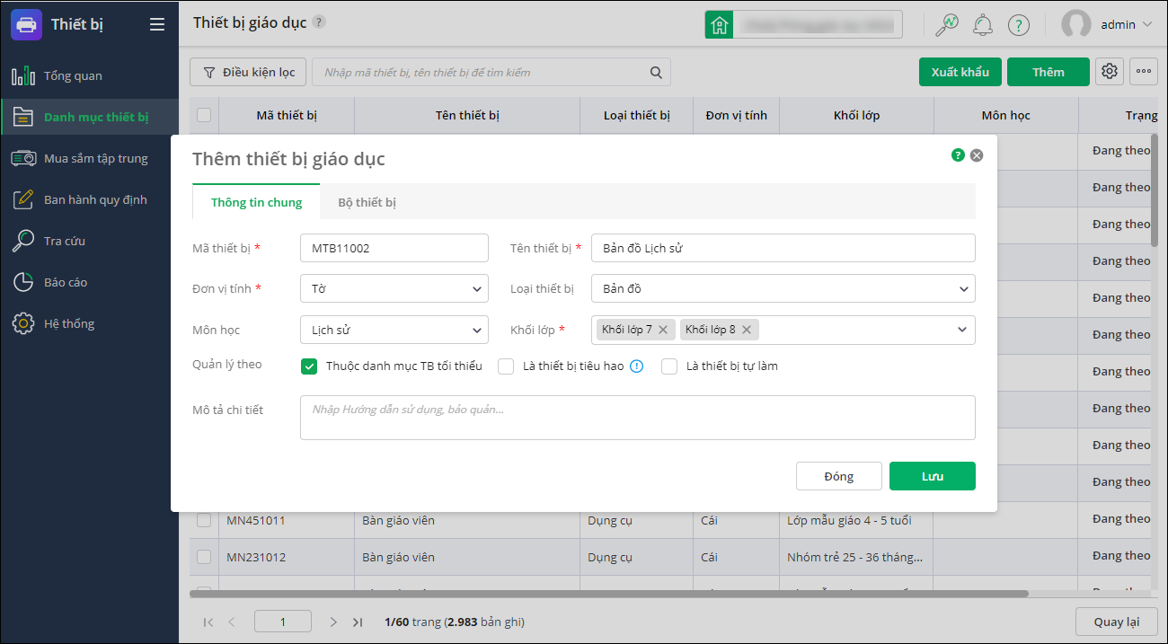
Task: Click the Mô tả chi tiết text area
Action: click(x=638, y=418)
